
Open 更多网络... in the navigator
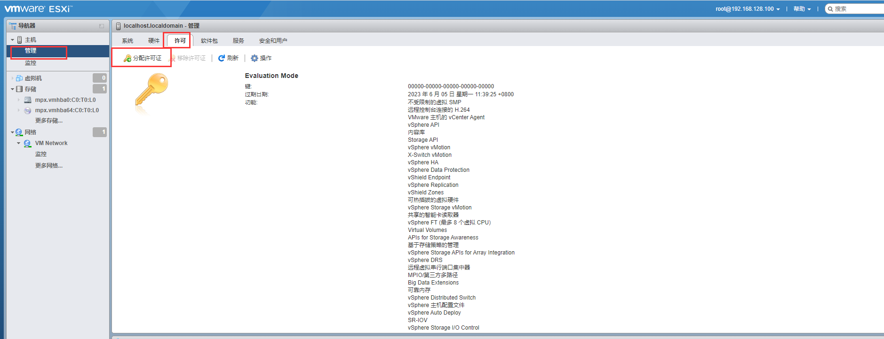(49, 166)
